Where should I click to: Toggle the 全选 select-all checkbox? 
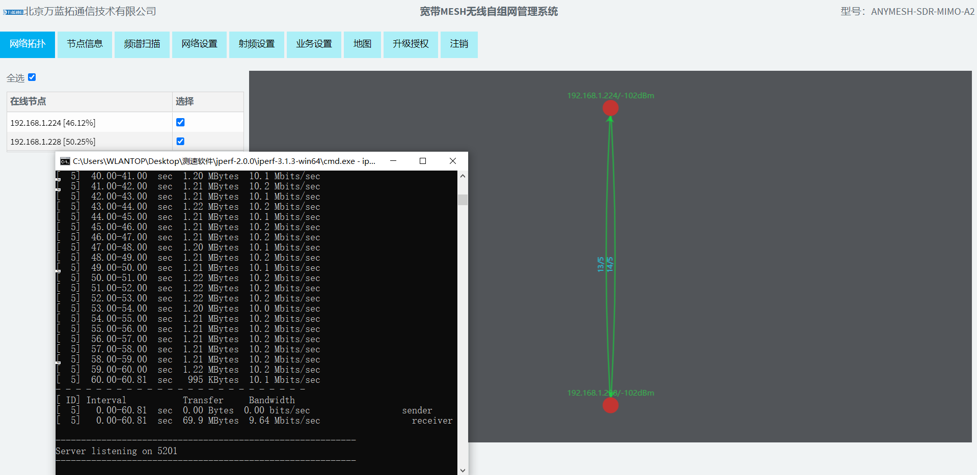(32, 77)
